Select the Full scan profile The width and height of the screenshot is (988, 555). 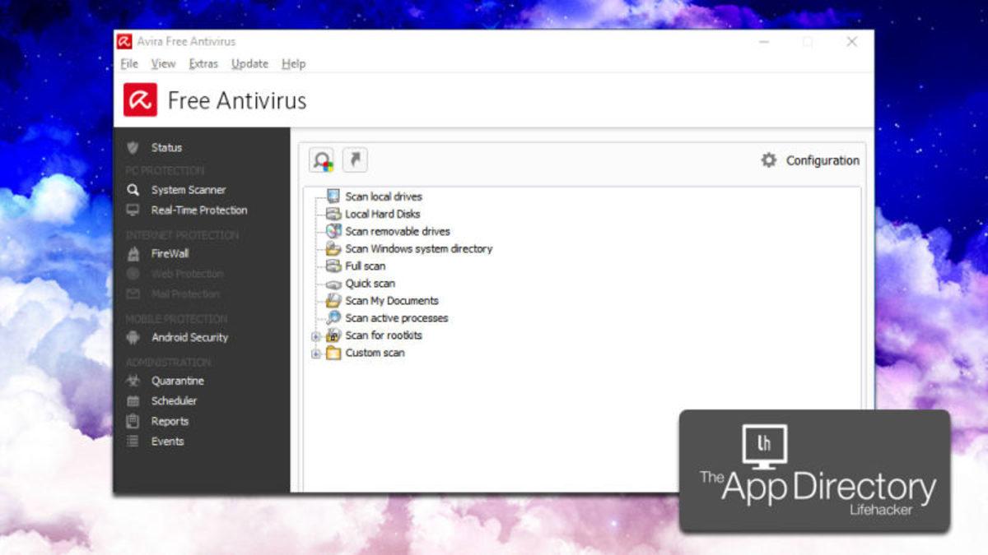(x=365, y=266)
